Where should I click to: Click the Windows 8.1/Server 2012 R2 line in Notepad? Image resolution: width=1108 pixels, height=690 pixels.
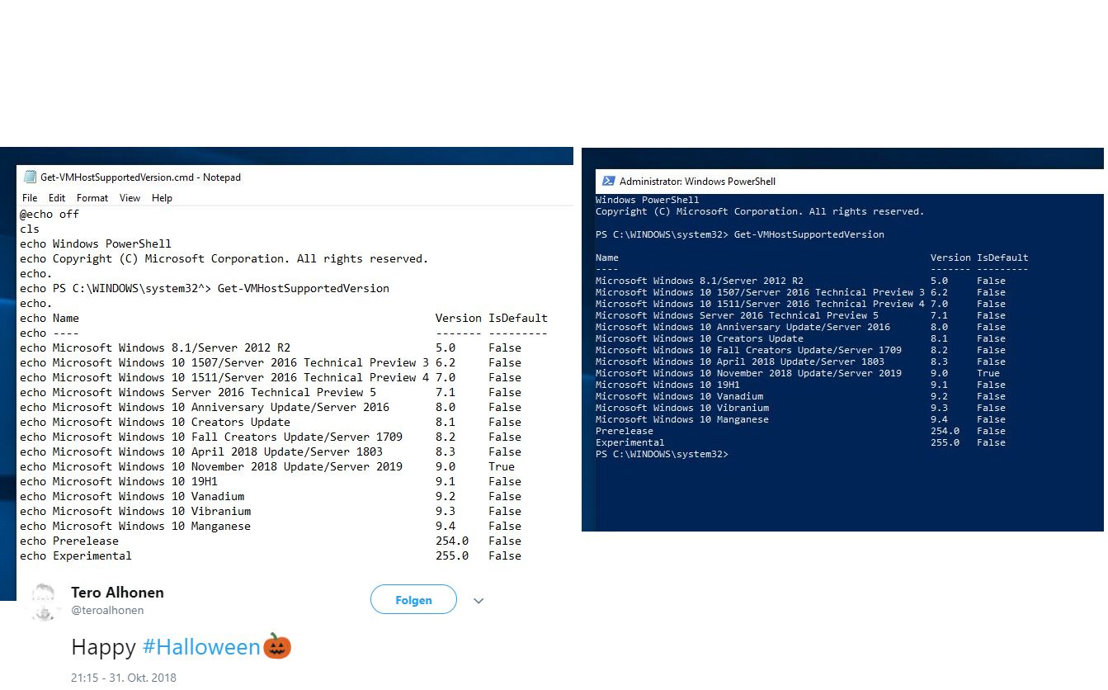click(271, 347)
